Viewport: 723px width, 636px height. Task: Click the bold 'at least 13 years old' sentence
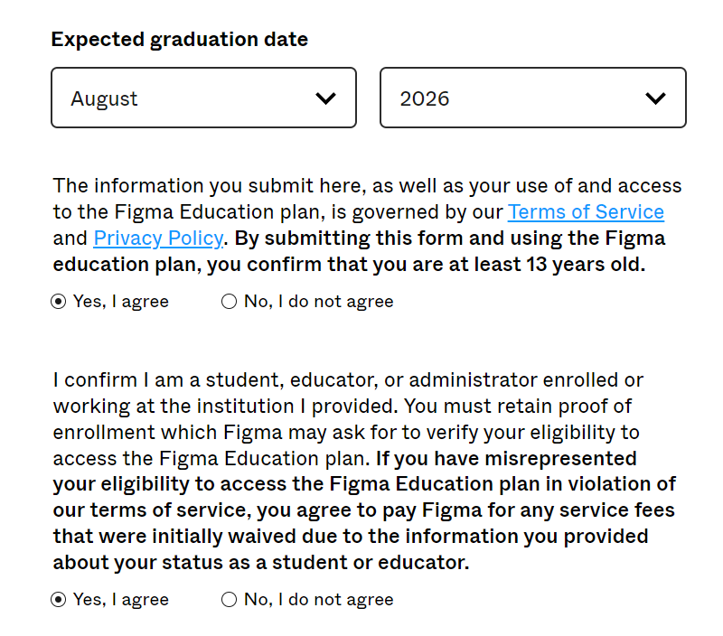(359, 252)
